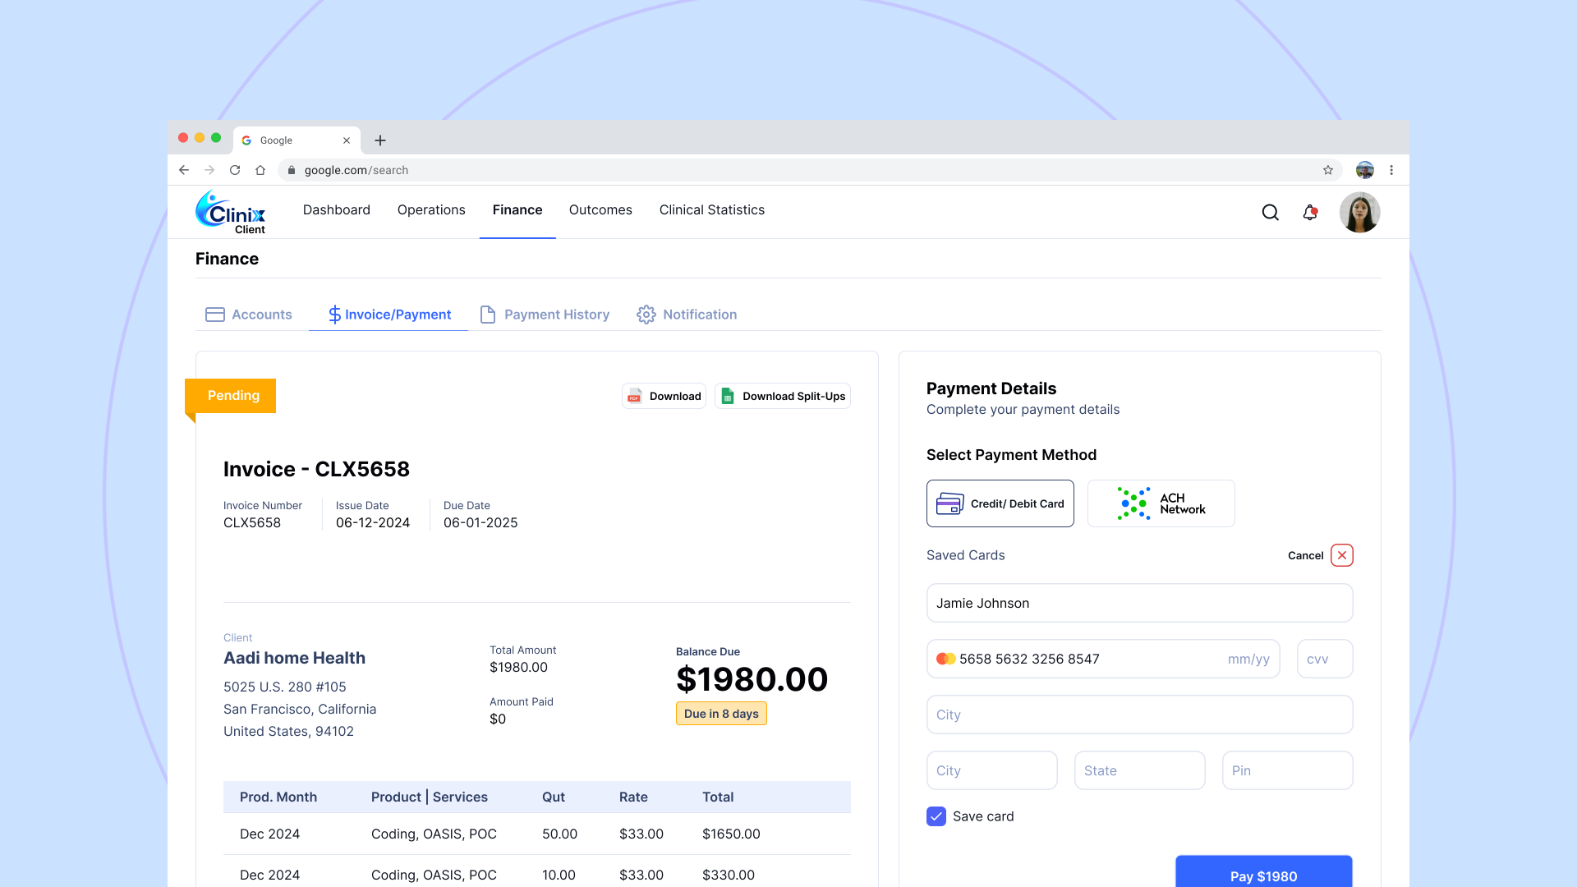Go to Clinical Statistics menu
The image size is (1577, 887).
click(711, 210)
